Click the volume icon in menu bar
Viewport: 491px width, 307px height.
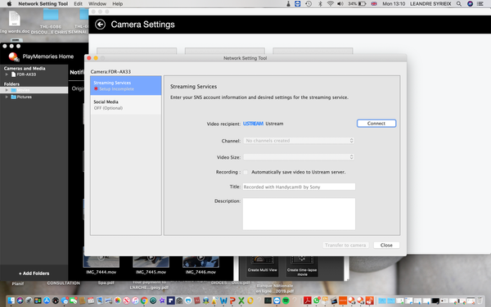coord(340,4)
